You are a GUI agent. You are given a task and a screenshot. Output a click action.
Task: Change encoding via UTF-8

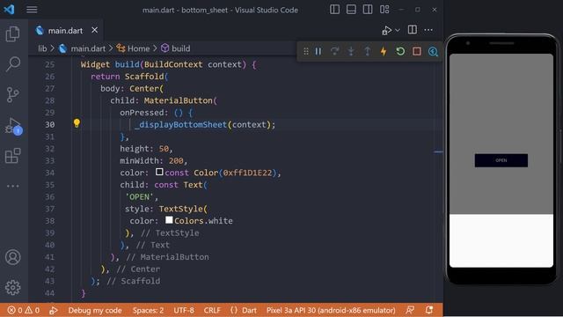click(184, 310)
